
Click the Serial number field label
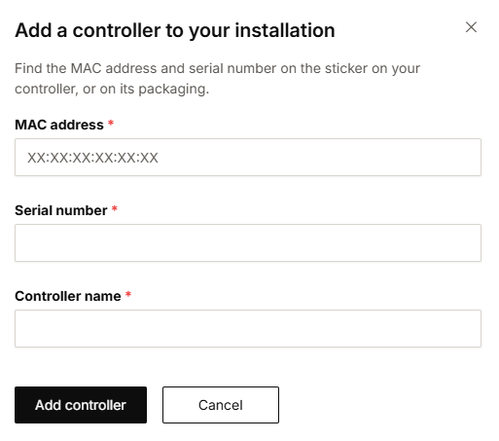coord(61,210)
